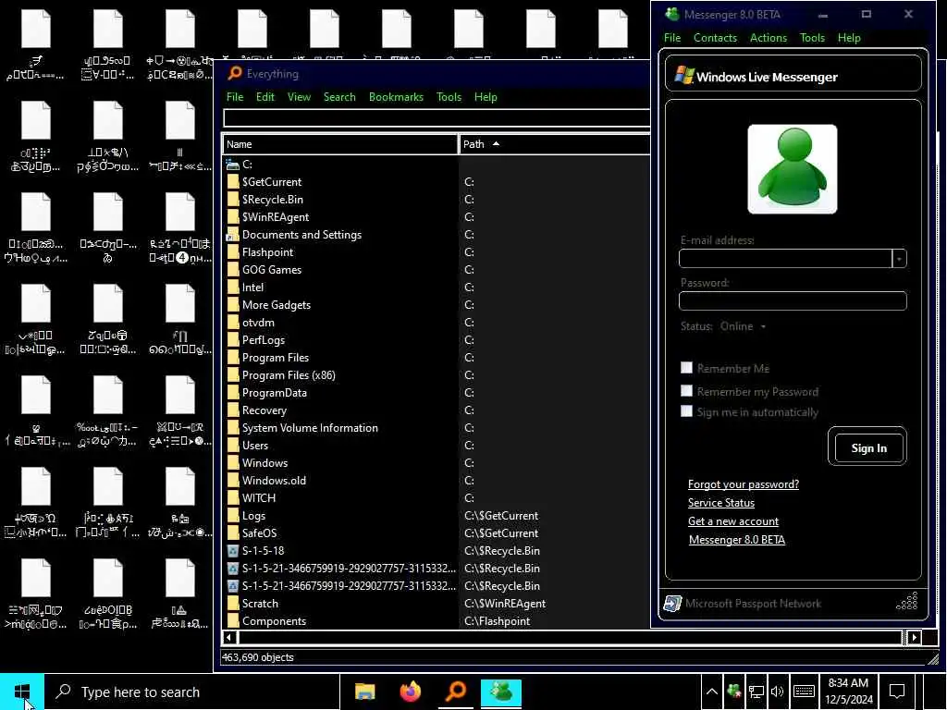Open Everything's Bookmarks menu
Viewport: 947px width, 710px height.
pyautogui.click(x=396, y=96)
